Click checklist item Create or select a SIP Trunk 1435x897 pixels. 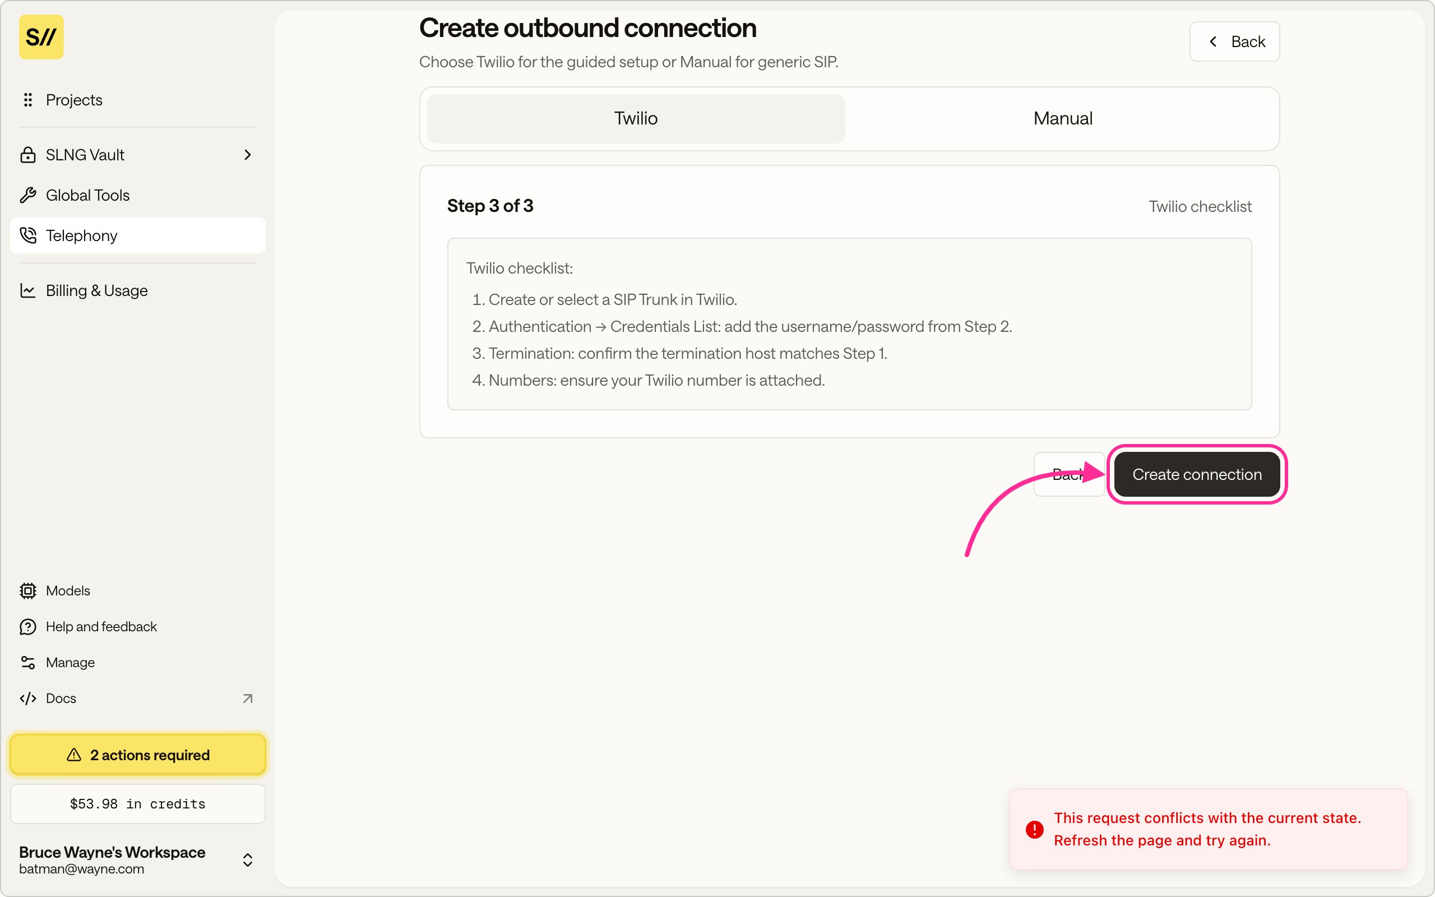point(613,299)
